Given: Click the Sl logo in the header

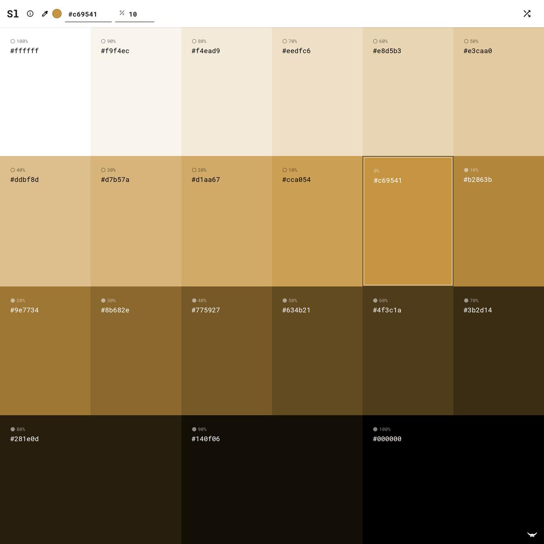Looking at the screenshot, I should pyautogui.click(x=13, y=14).
